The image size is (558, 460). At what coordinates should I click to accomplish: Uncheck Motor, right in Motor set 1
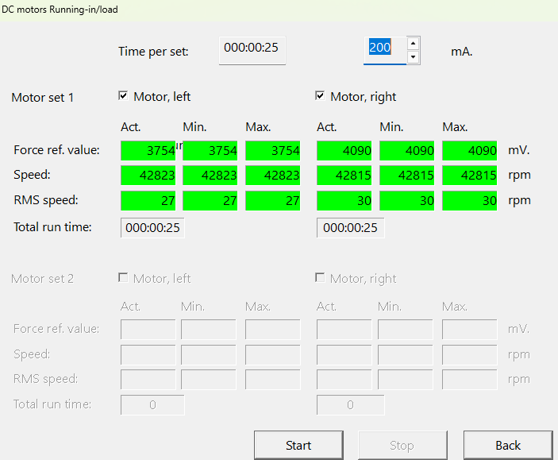point(320,95)
